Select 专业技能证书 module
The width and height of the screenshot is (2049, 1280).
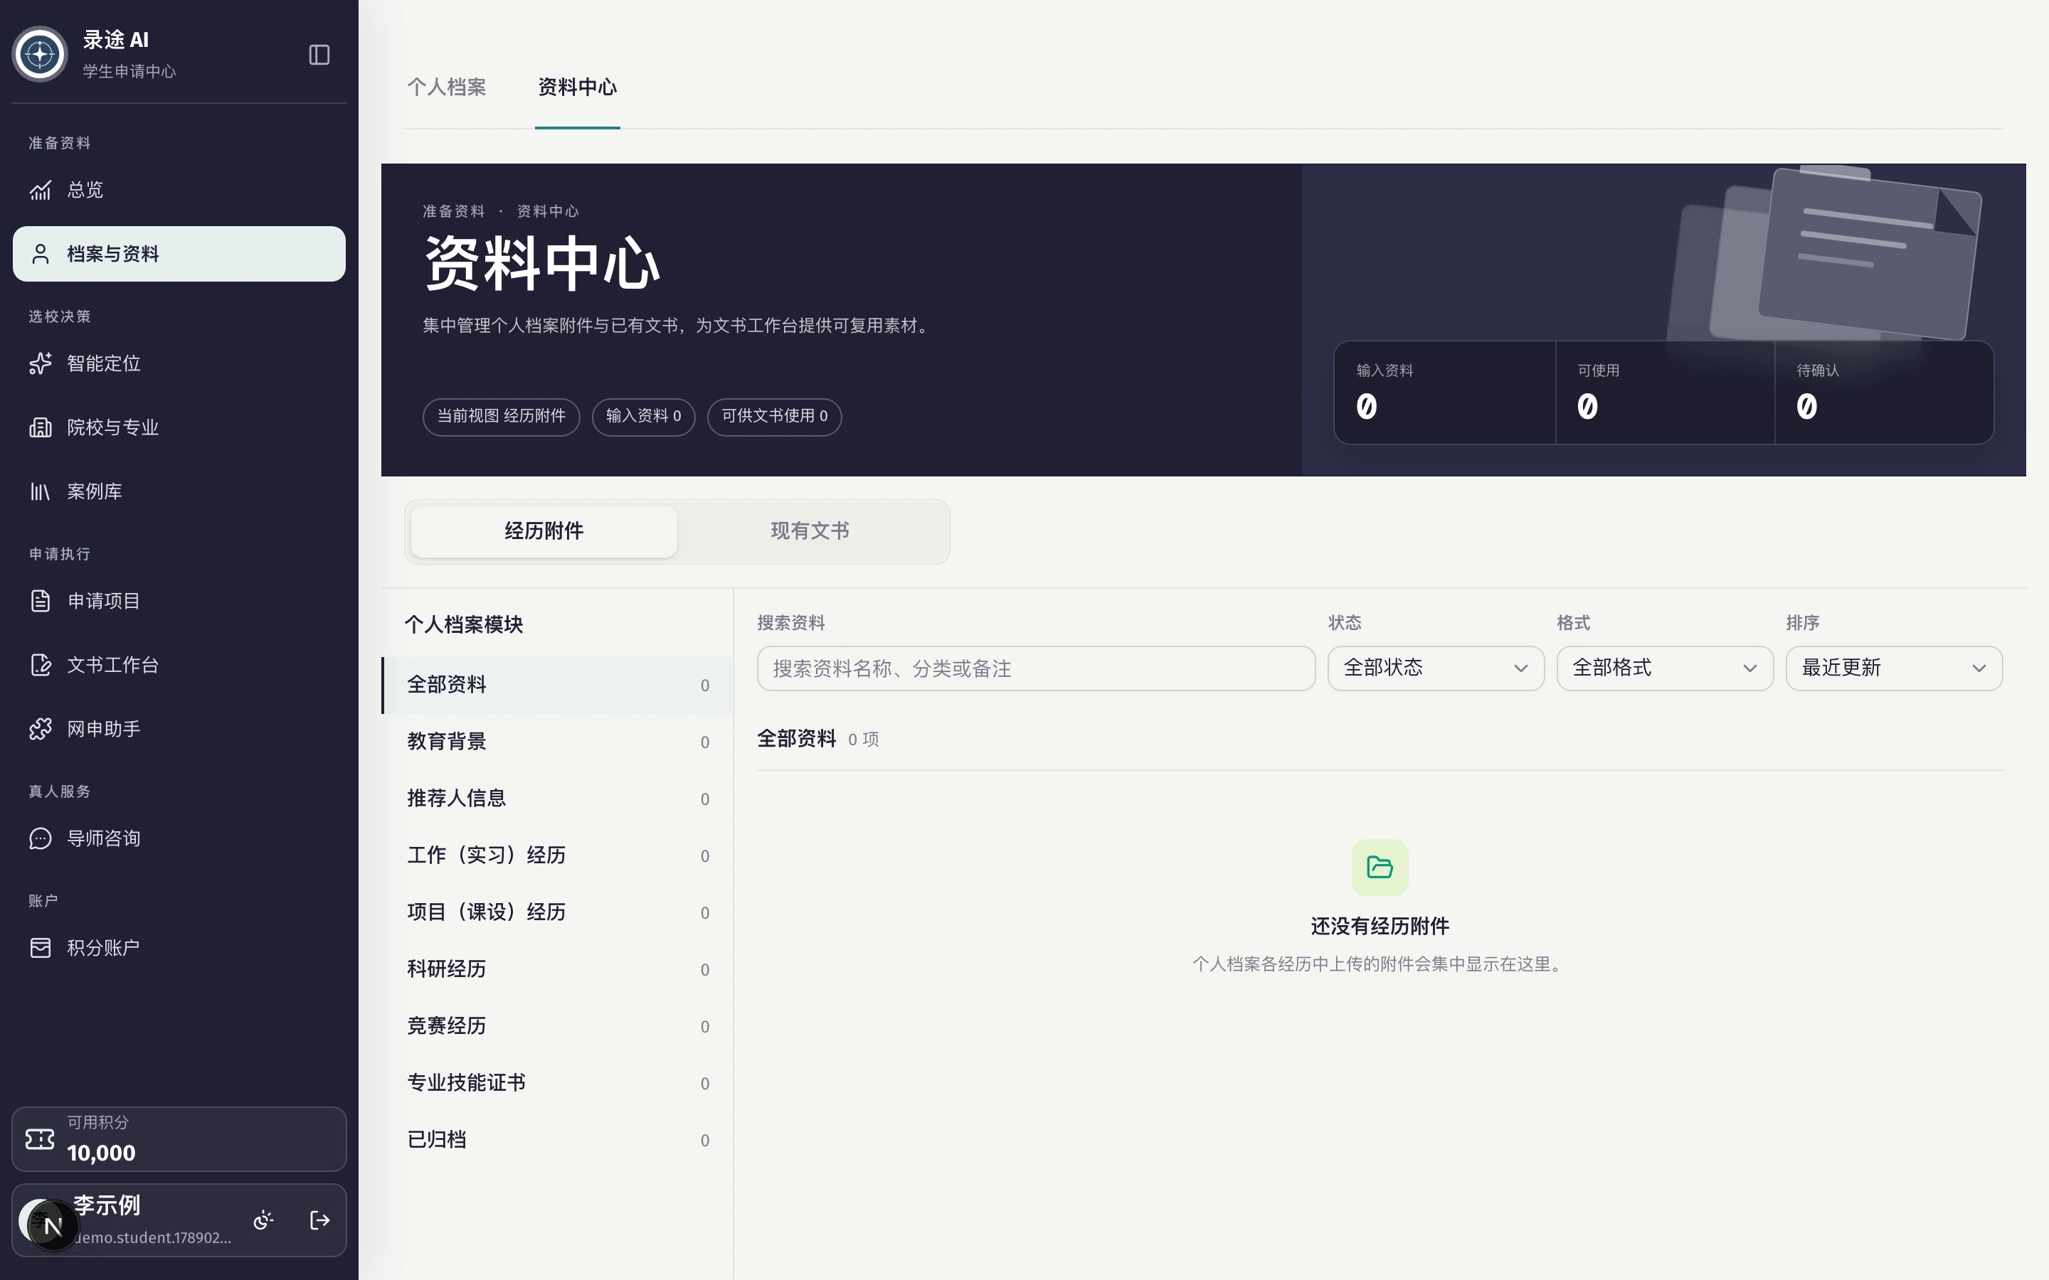(x=558, y=1083)
